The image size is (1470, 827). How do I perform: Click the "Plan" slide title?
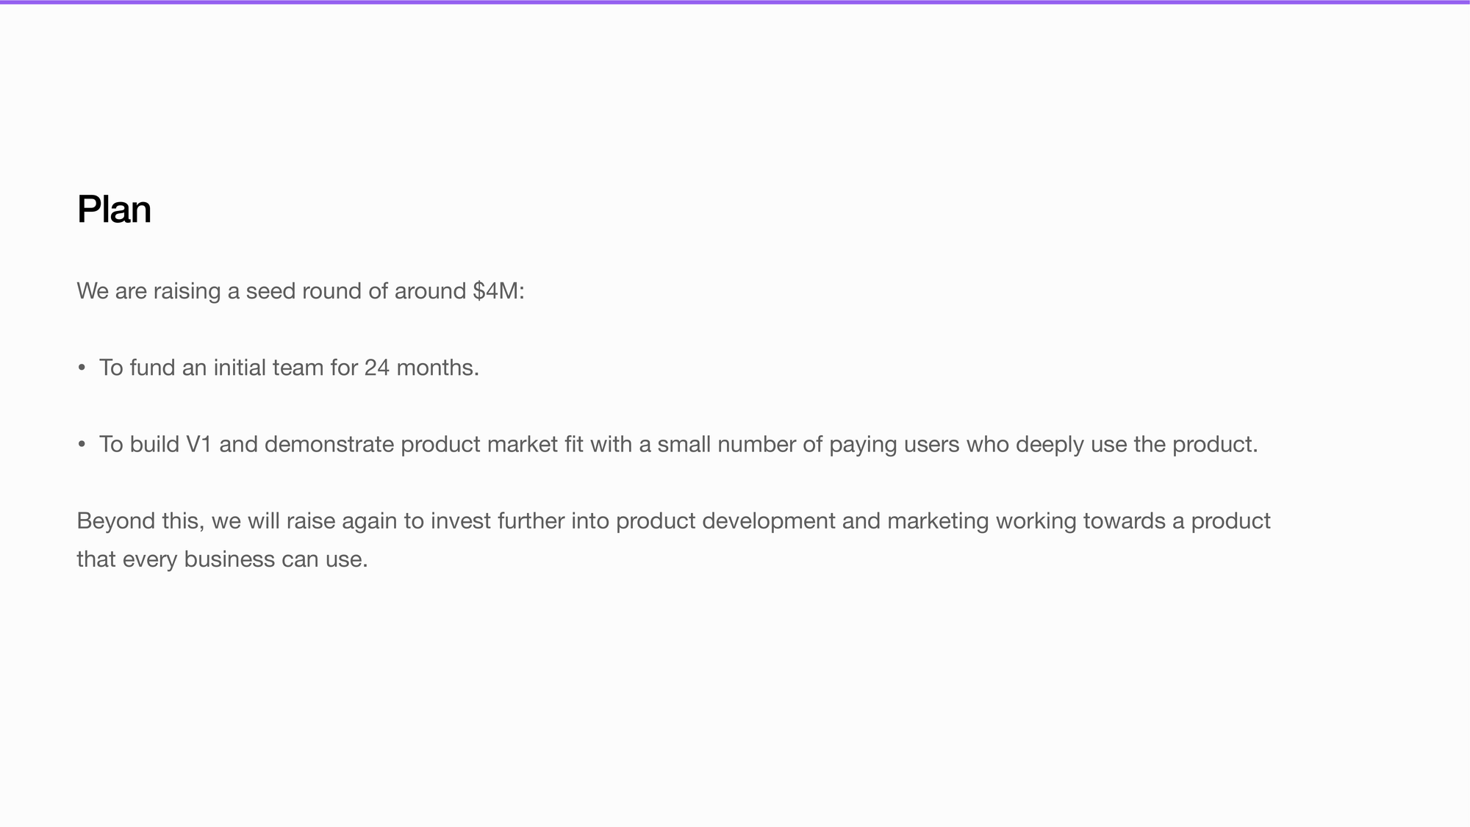(114, 210)
